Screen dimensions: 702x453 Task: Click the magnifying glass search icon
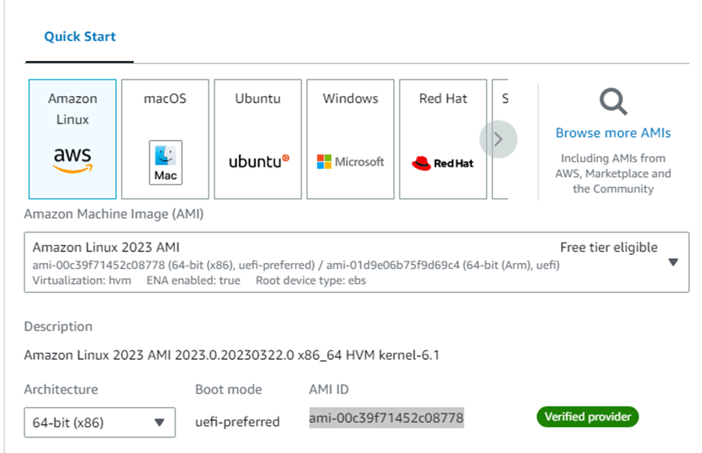coord(613,102)
